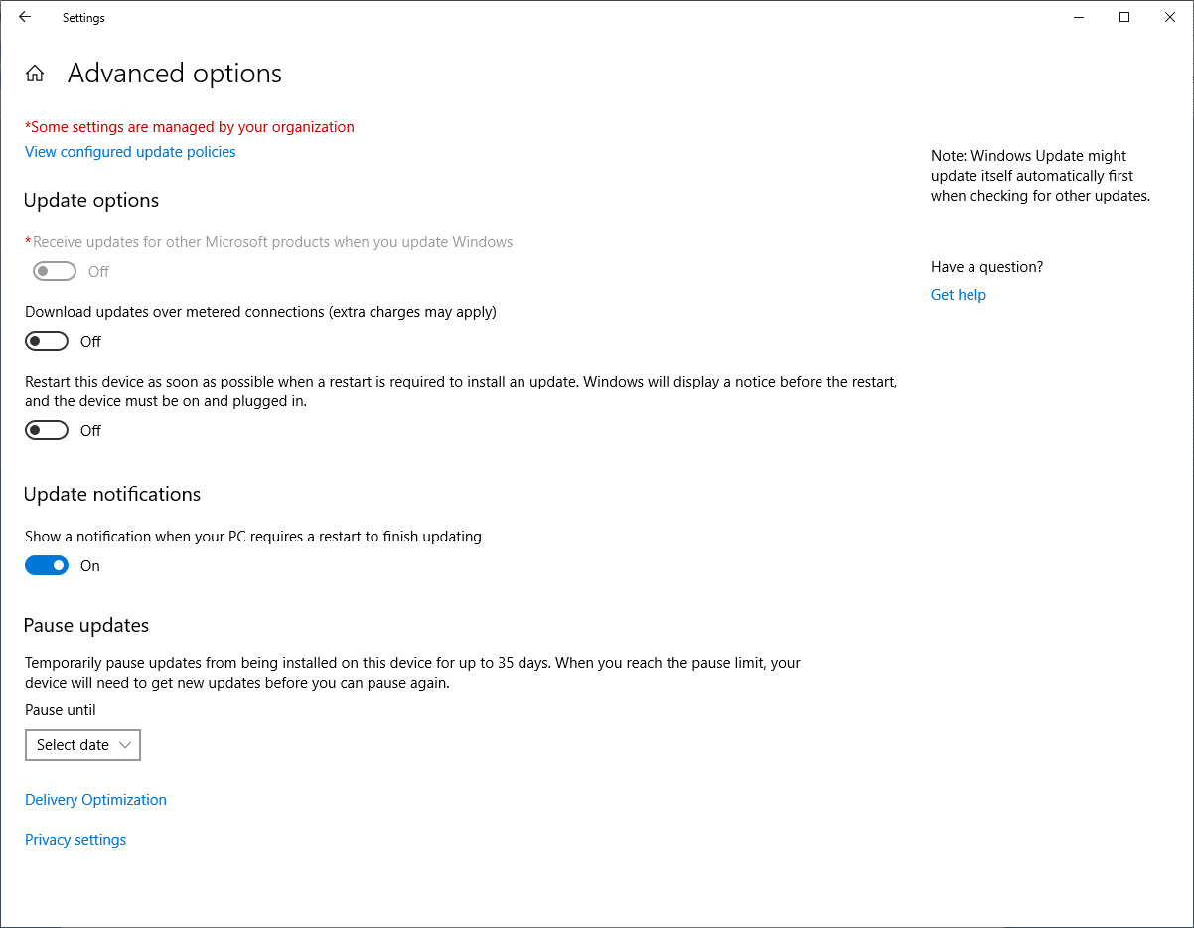Enable restart as soon as possible switch
The image size is (1194, 928).
tap(47, 431)
